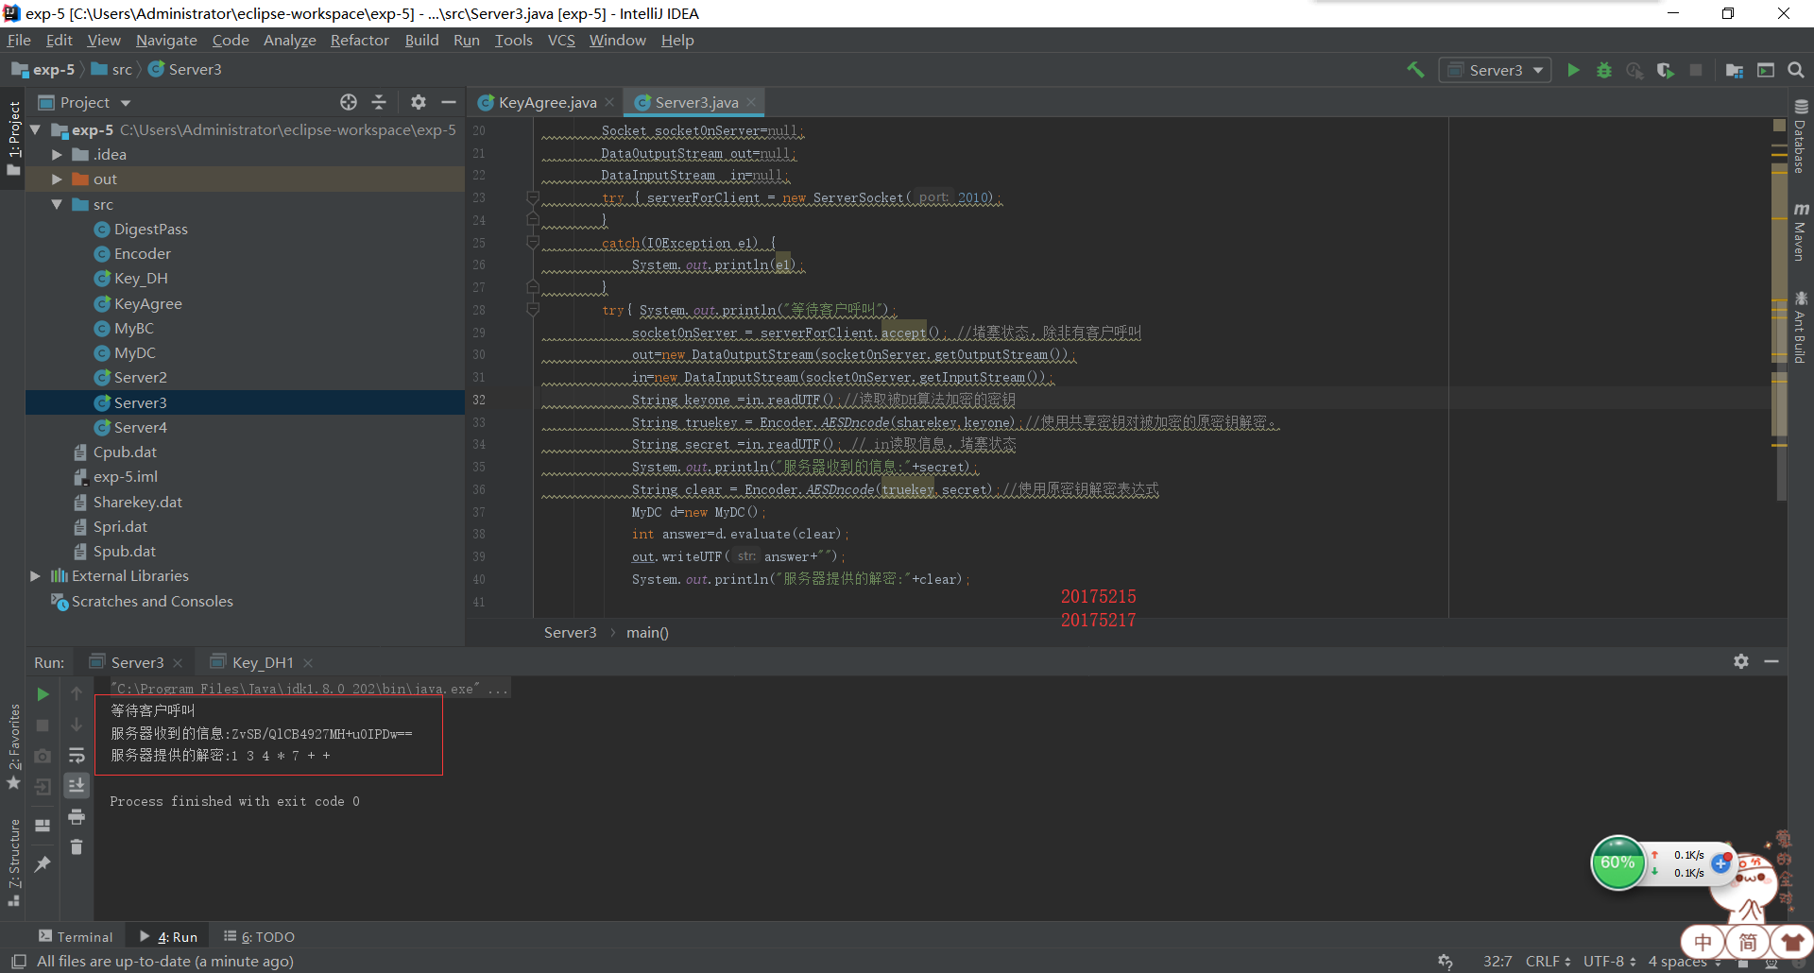Click main() in editor breadcrumb

pos(647,632)
